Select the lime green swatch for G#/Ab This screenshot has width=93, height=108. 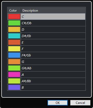[14, 68]
